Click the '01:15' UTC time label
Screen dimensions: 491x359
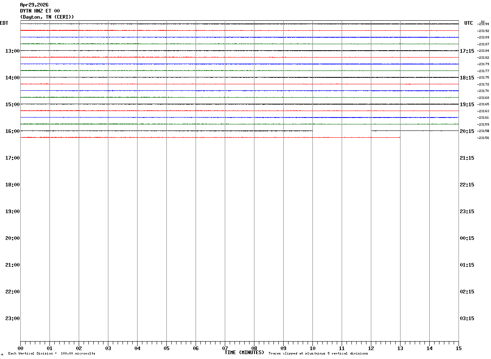coord(467,265)
